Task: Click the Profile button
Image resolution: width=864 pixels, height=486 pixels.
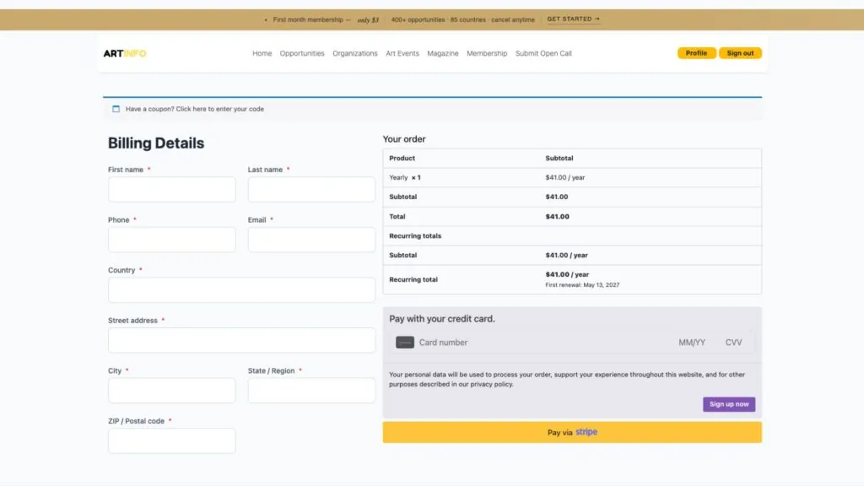Action: [696, 53]
